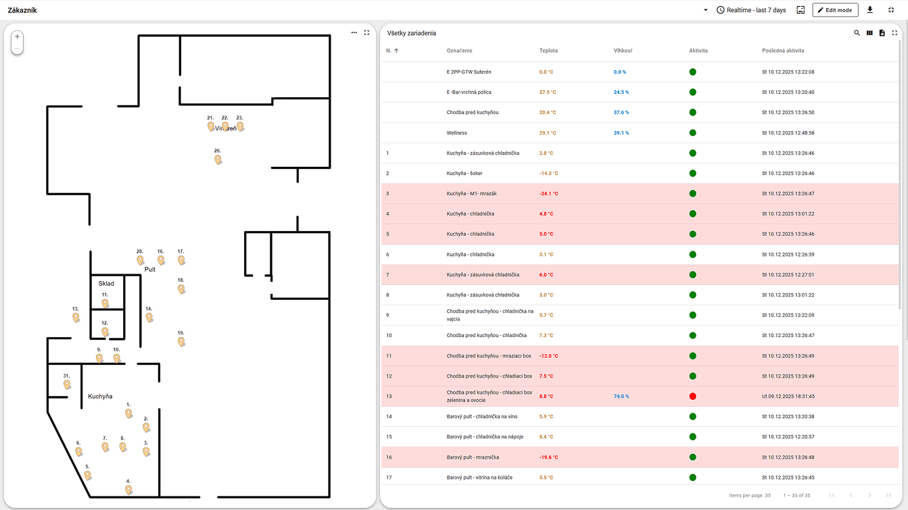The width and height of the screenshot is (908, 510).
Task: Open the table column display settings
Action: pyautogui.click(x=869, y=33)
